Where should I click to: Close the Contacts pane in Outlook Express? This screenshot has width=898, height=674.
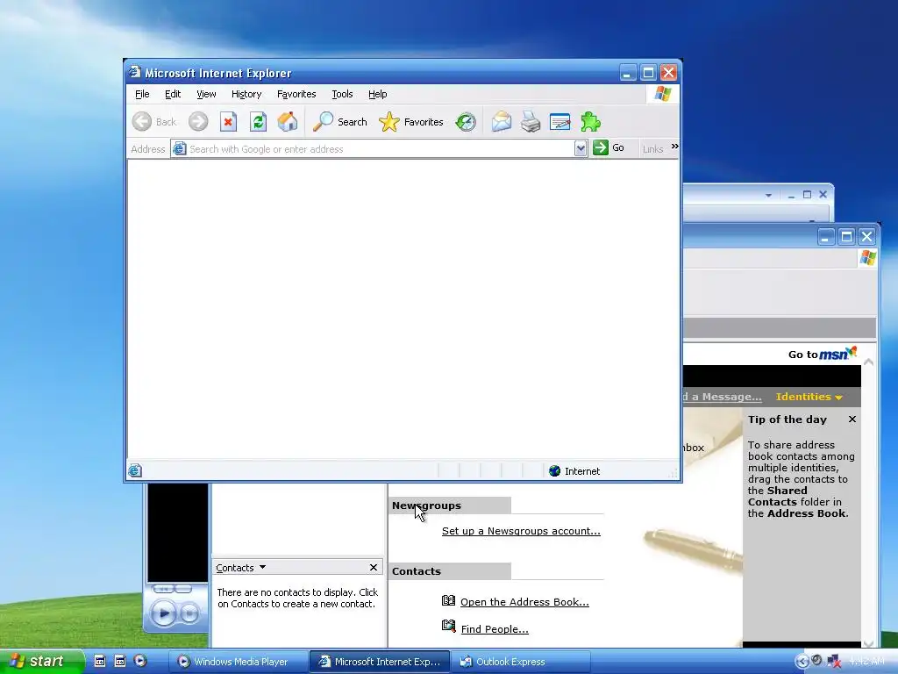pos(374,567)
